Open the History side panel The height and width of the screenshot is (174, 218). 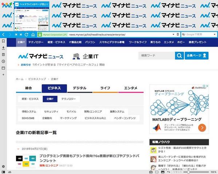3,61
